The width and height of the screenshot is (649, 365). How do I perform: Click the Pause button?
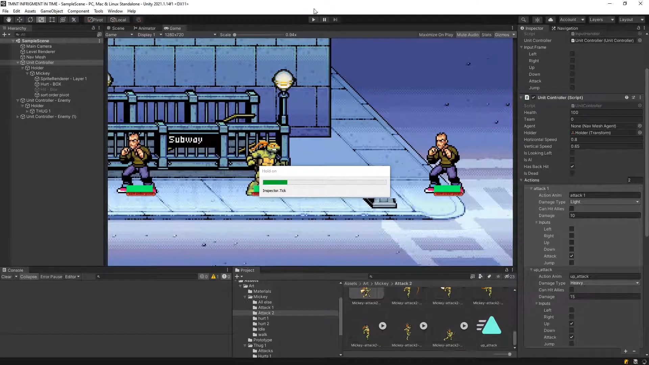324,20
